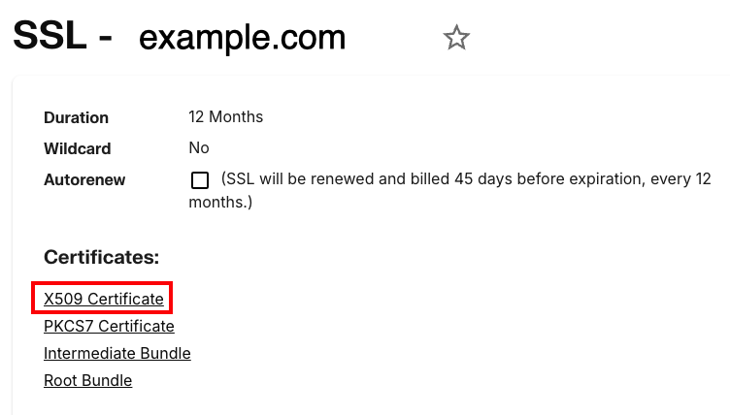Enable the Autorenew checkbox
The width and height of the screenshot is (730, 415).
(x=200, y=180)
